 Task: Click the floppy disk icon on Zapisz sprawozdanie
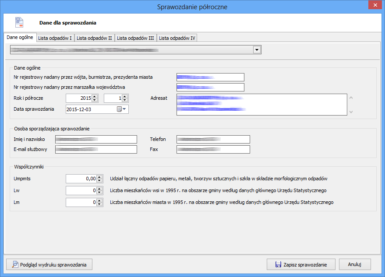tap(278, 264)
